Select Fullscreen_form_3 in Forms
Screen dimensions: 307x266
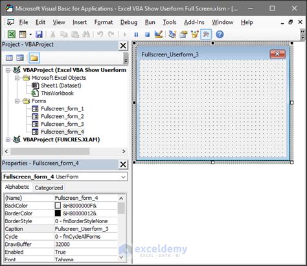[62, 124]
